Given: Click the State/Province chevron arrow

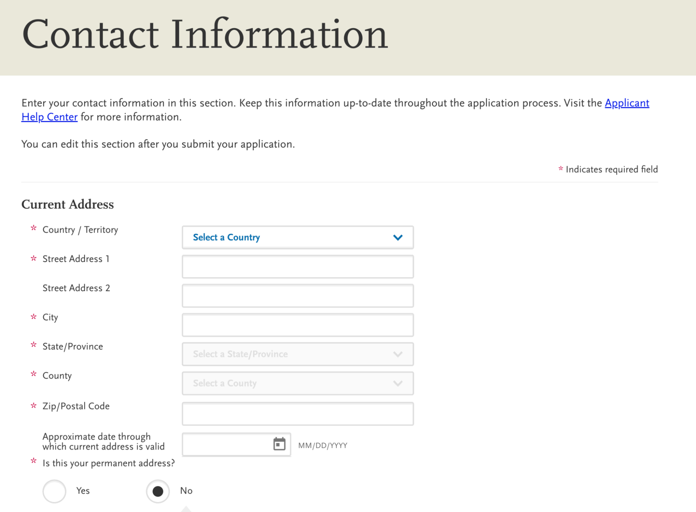Looking at the screenshot, I should tap(398, 354).
